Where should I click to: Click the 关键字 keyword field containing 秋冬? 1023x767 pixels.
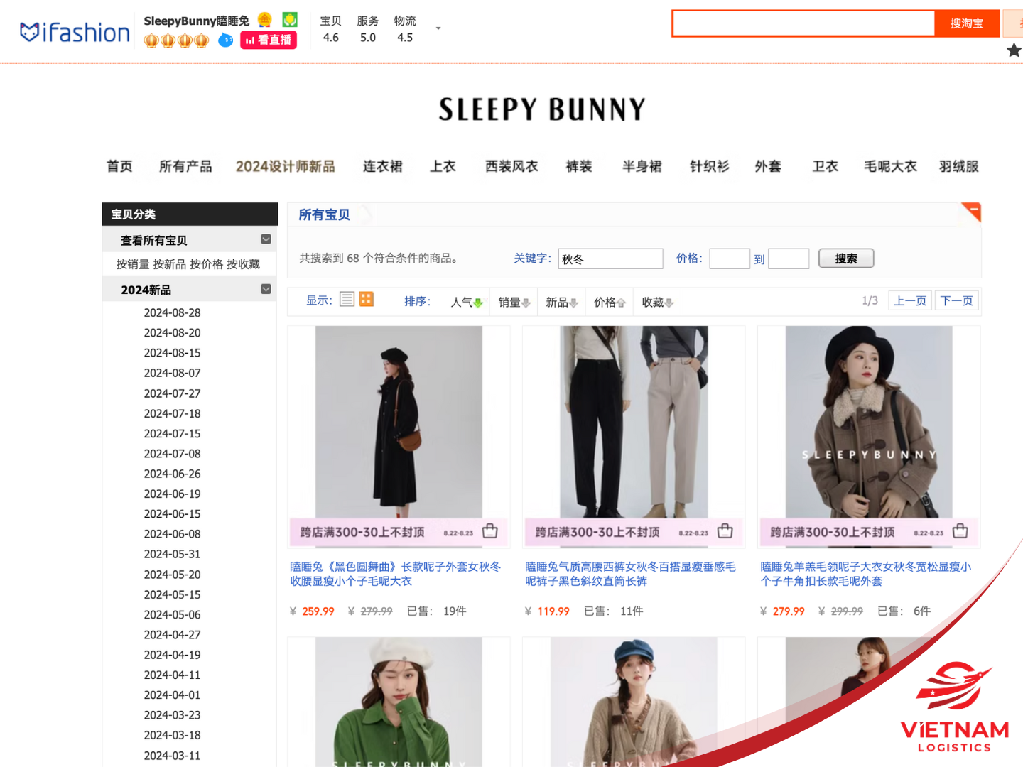[611, 259]
